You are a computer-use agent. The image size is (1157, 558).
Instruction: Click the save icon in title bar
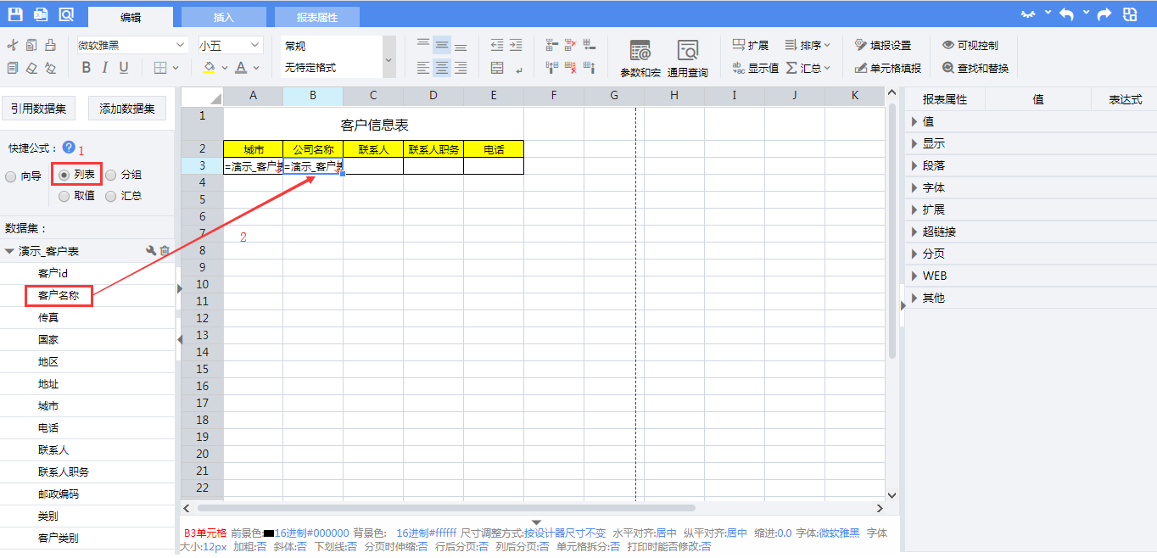coord(15,14)
